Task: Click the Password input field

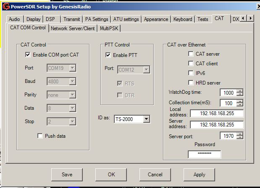Action: click(205, 154)
